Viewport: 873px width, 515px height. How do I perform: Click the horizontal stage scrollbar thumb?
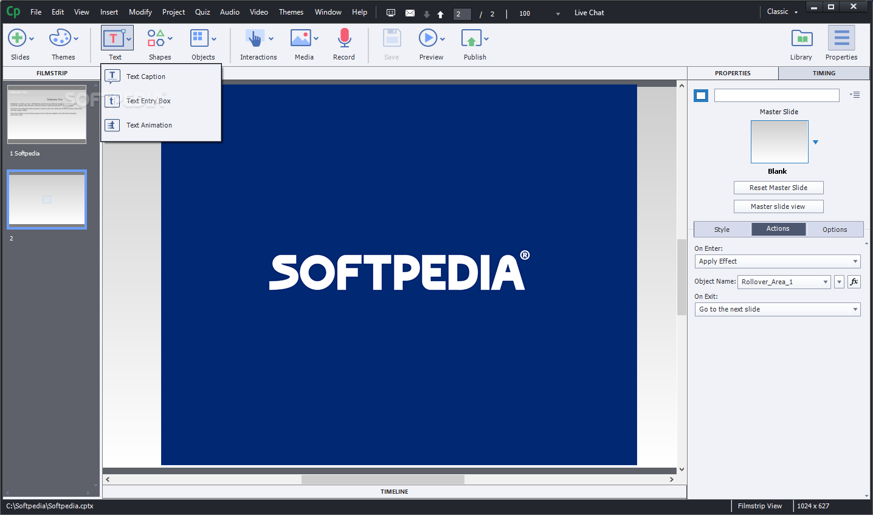[383, 479]
